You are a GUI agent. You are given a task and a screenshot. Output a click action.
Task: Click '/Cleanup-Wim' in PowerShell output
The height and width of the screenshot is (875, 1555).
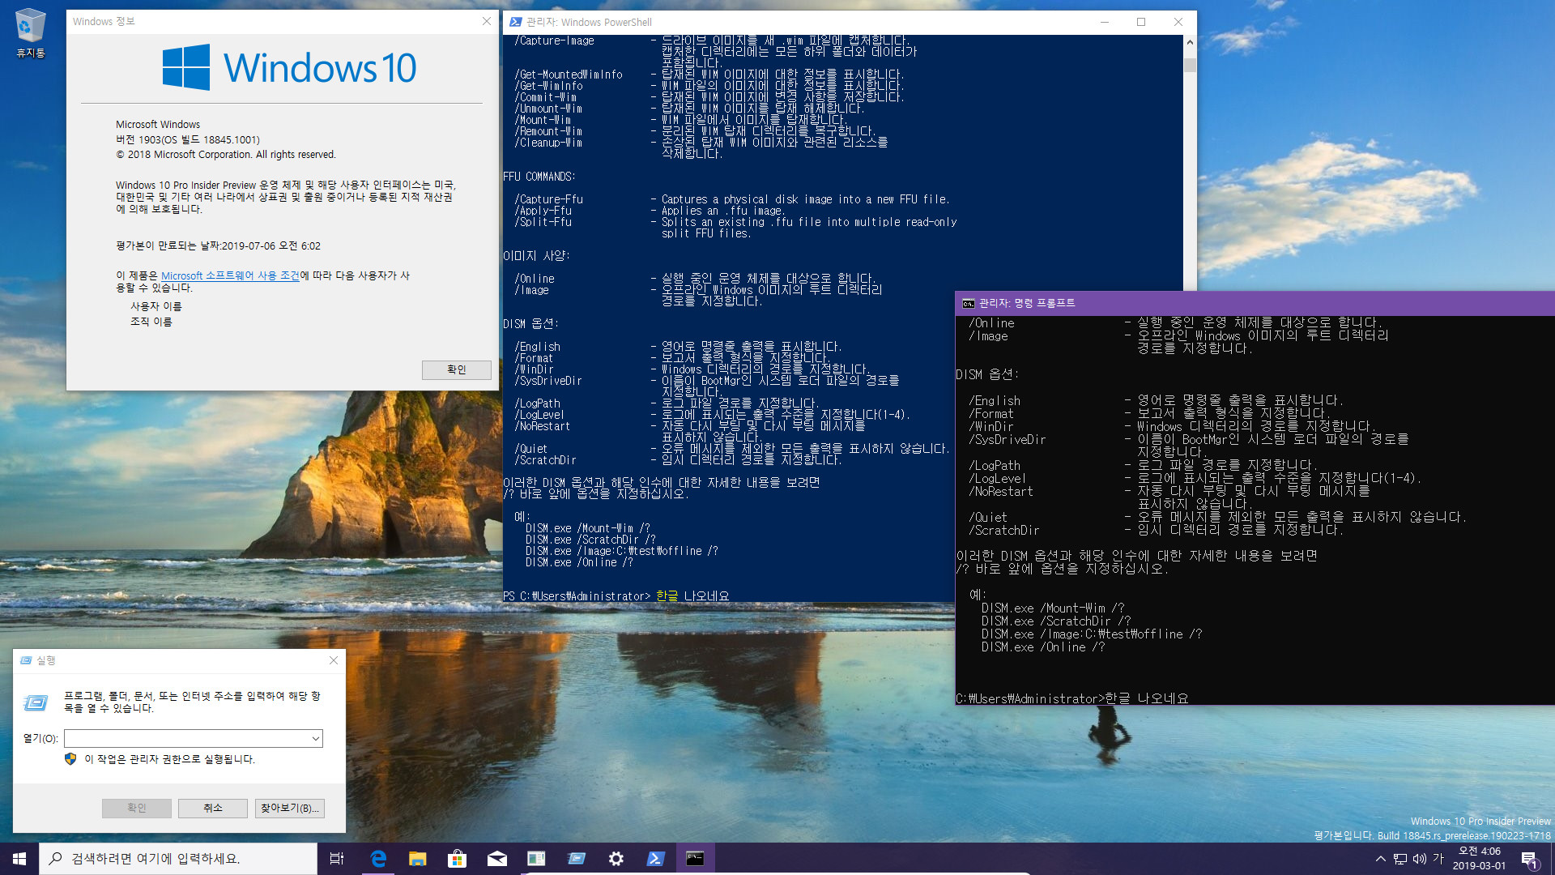tap(548, 143)
